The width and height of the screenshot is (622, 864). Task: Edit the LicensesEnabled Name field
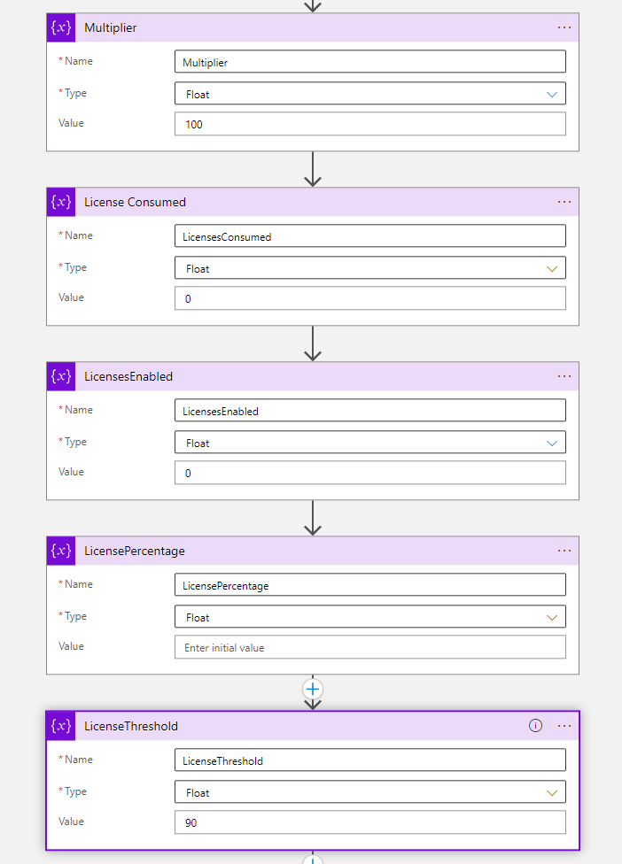click(370, 411)
